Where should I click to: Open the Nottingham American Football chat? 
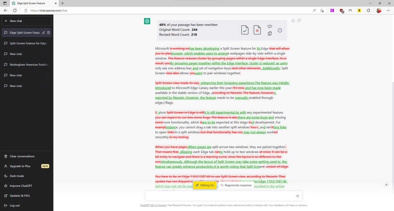[27, 65]
